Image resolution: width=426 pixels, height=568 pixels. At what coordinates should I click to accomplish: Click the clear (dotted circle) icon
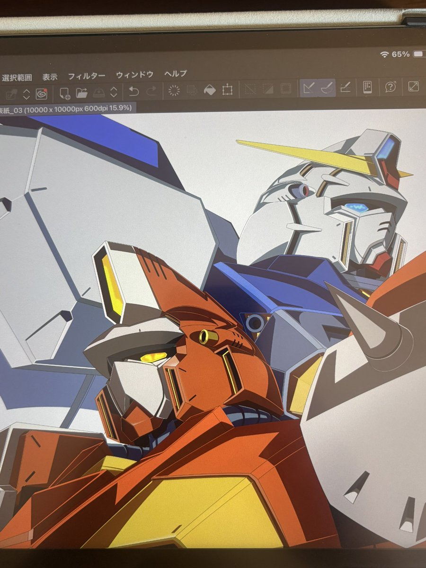[x=175, y=90]
